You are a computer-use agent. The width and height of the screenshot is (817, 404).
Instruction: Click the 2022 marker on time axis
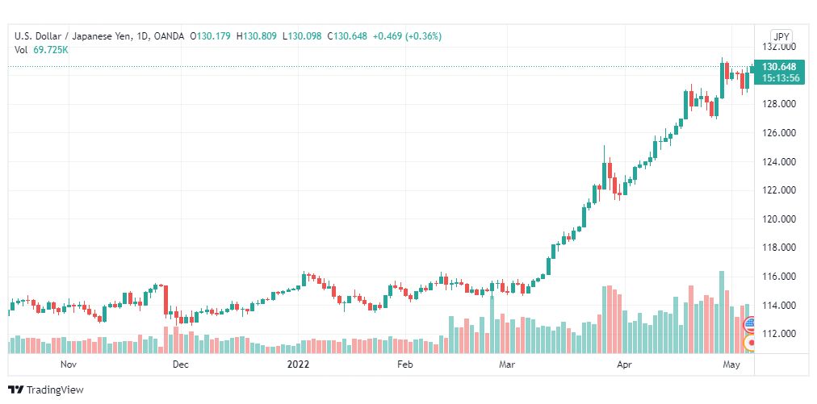click(x=298, y=364)
